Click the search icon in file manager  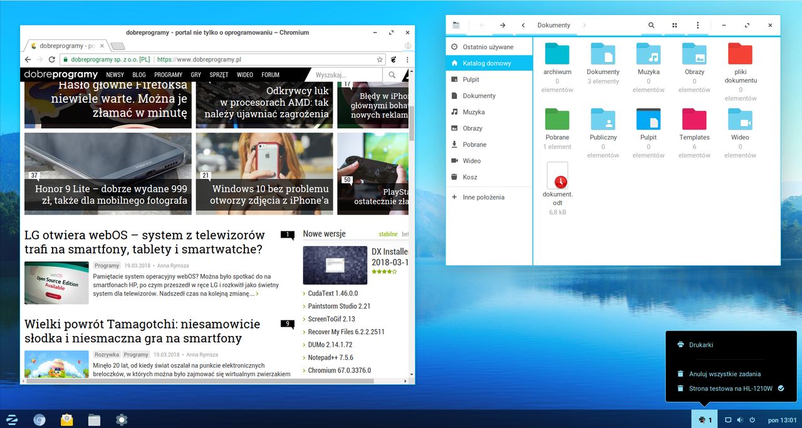coord(651,25)
